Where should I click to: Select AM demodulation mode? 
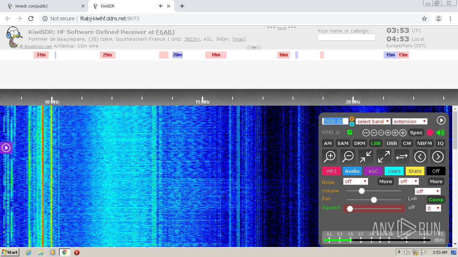pyautogui.click(x=328, y=143)
